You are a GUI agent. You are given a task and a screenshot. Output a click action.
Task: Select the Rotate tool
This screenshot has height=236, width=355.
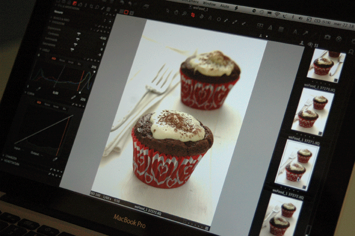tap(202, 17)
